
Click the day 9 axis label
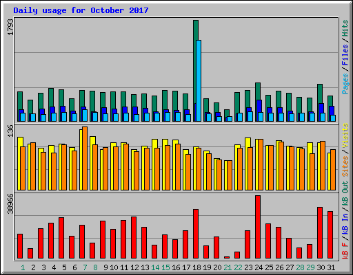click(x=105, y=267)
